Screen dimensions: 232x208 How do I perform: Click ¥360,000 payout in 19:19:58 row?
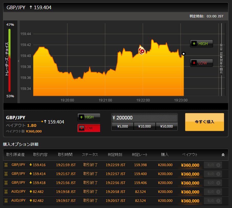[190, 192]
